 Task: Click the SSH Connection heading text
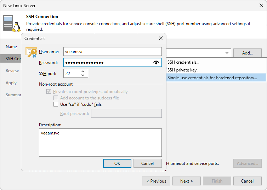(x=42, y=17)
